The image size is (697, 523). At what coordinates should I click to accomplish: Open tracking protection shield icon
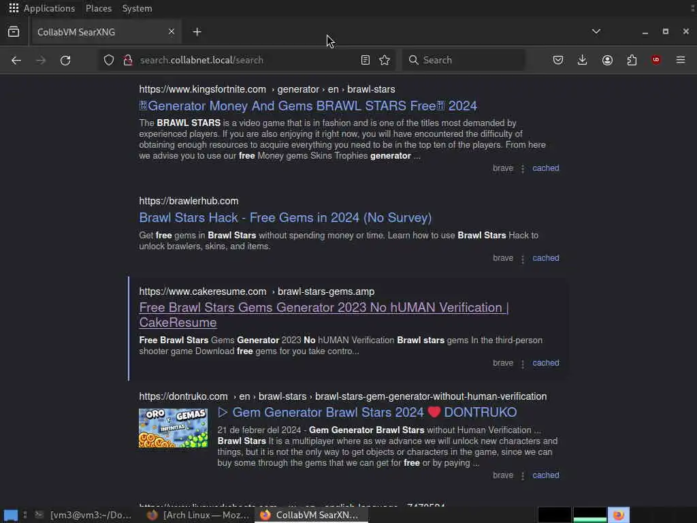[109, 60]
